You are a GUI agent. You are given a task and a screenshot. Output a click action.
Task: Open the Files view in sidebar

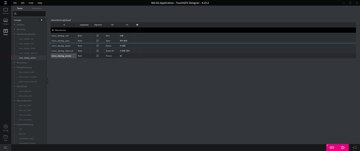point(5,138)
